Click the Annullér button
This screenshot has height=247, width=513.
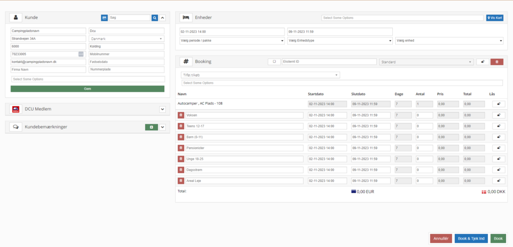point(441,238)
